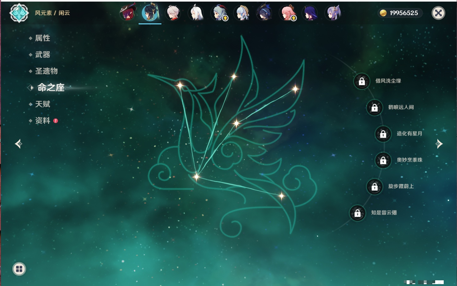Open the 圣遗物 artifacts section

(x=46, y=71)
